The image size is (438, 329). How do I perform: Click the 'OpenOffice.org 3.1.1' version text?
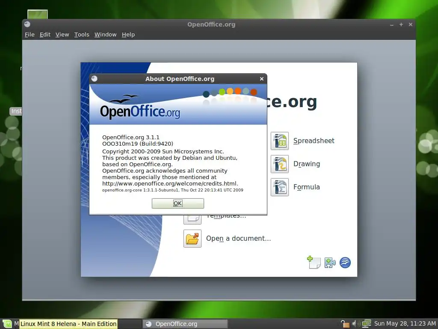(131, 138)
